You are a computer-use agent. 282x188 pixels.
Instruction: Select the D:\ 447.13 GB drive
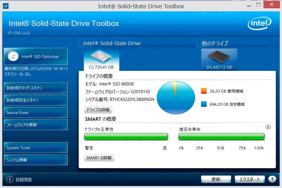click(x=219, y=60)
